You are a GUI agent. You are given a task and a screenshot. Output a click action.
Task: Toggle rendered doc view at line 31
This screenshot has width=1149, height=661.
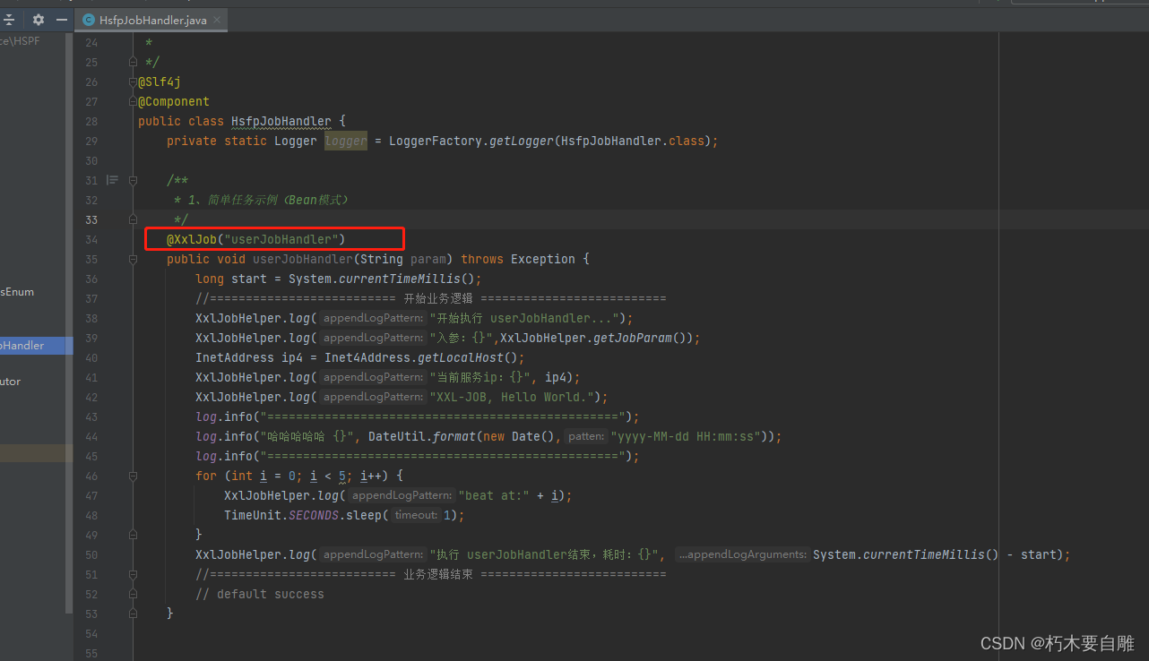coord(112,180)
